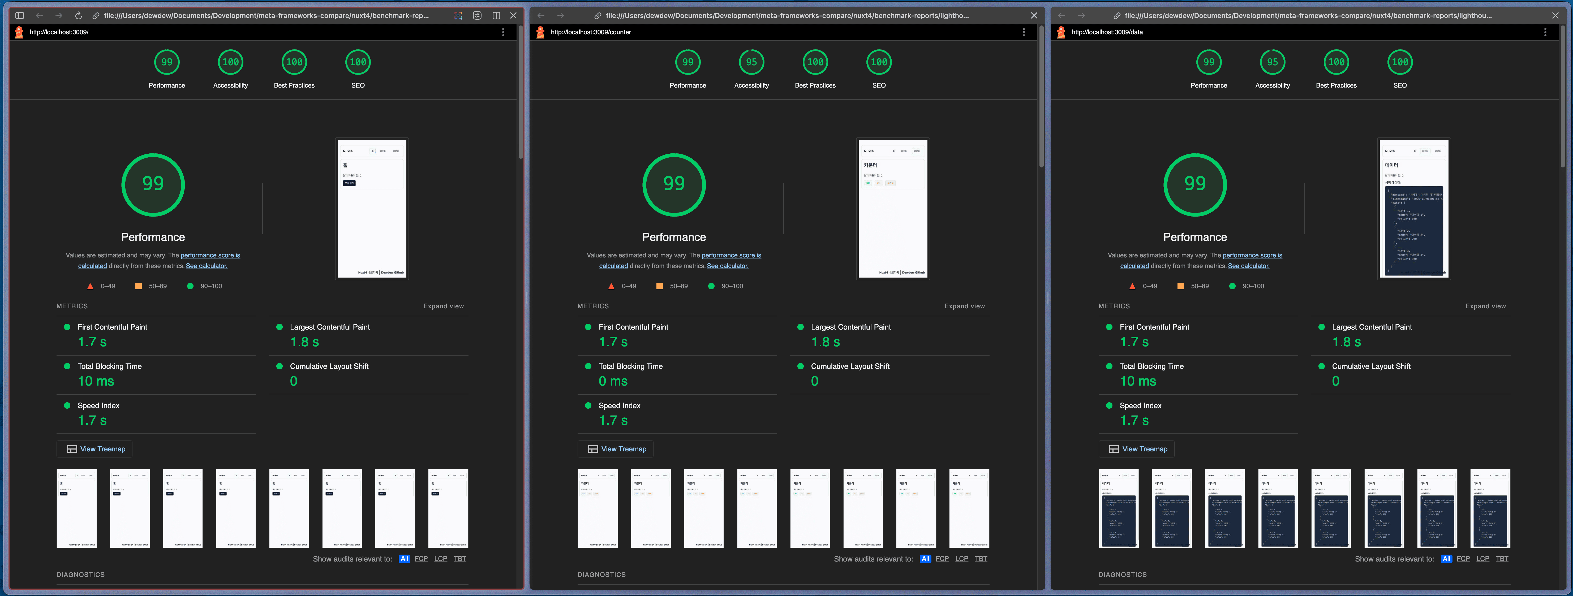Open site controls icon in the left toolbar
Screen dimensions: 1573x596
click(x=477, y=15)
